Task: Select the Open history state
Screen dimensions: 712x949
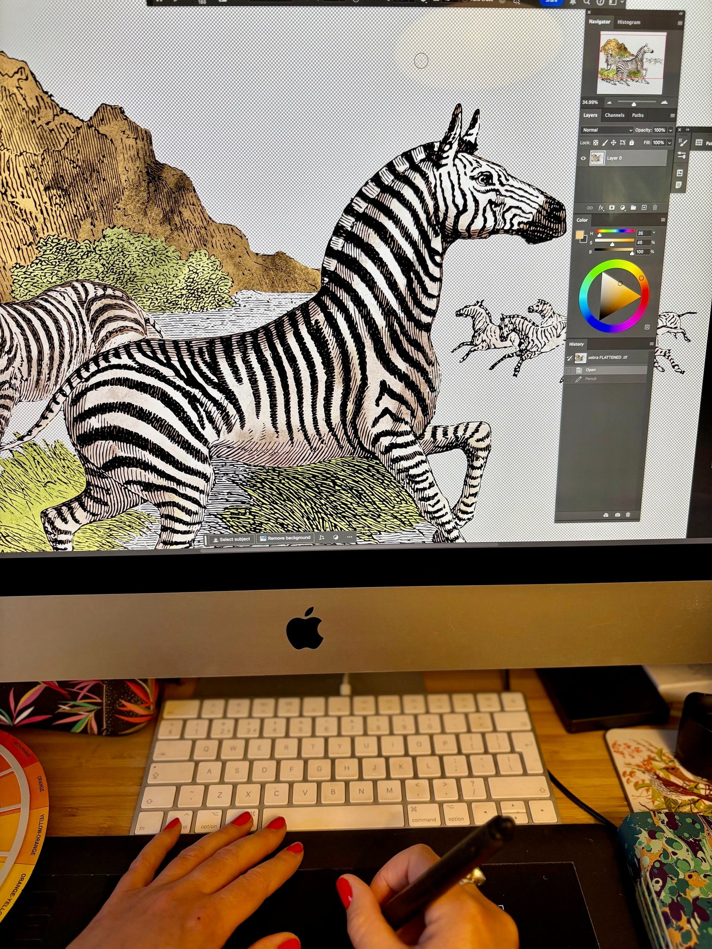Action: click(606, 370)
